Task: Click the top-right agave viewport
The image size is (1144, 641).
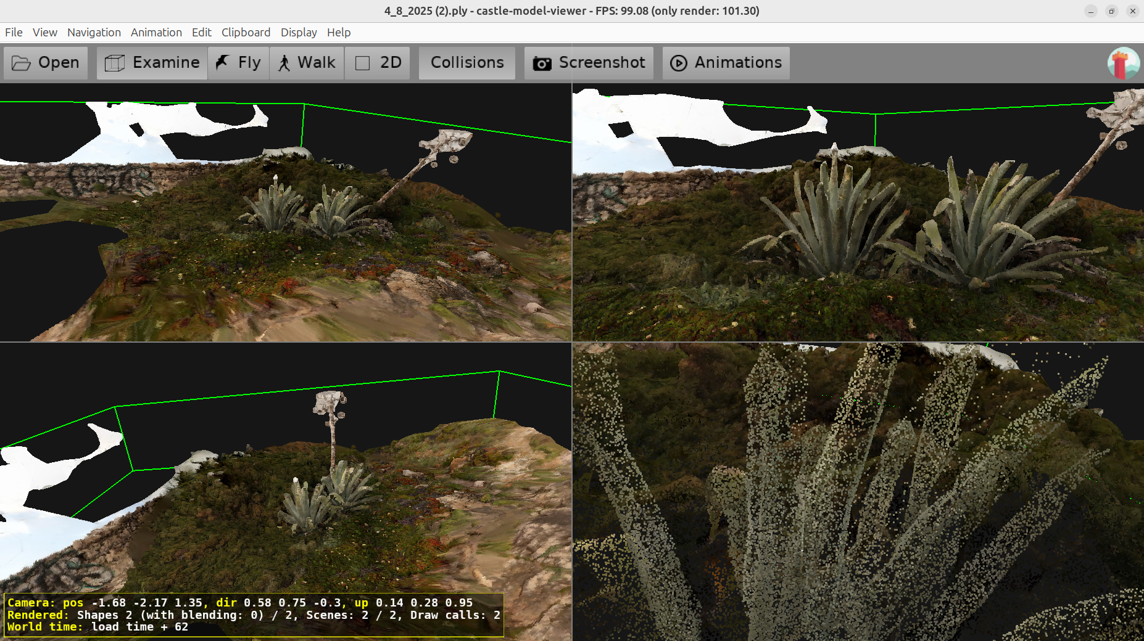Action: [x=858, y=213]
